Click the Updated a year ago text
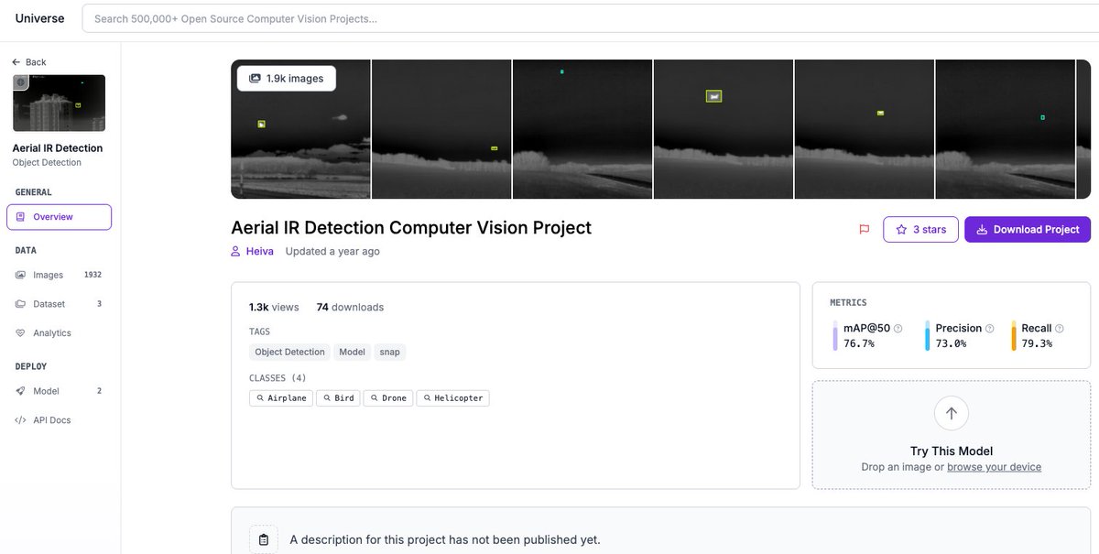Viewport: 1099px width, 554px height. [x=332, y=251]
